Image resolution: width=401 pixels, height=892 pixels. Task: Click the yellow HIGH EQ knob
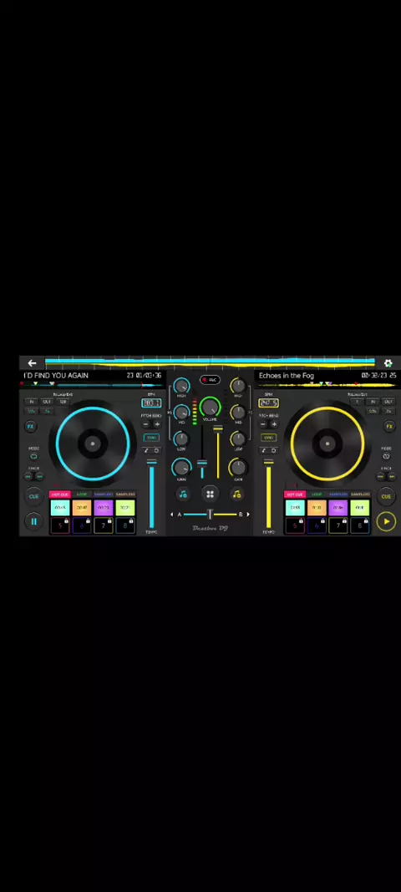238,386
